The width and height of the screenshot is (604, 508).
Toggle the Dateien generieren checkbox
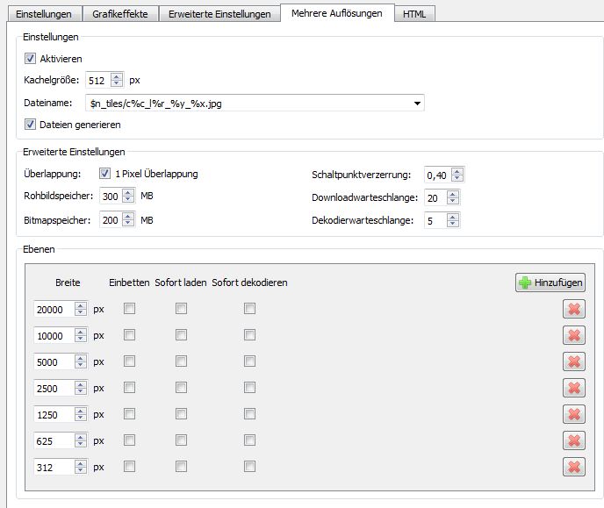[x=31, y=125]
